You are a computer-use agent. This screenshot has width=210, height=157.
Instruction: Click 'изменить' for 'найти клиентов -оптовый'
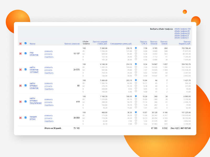[49, 67]
